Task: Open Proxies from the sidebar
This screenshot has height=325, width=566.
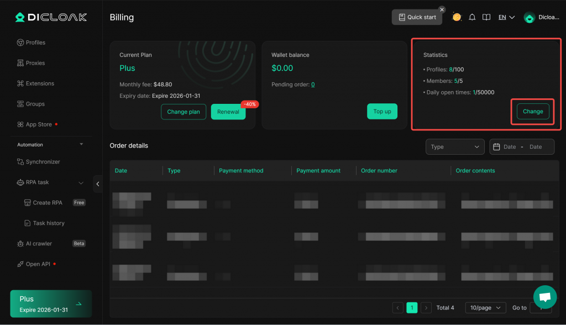Action: tap(35, 63)
